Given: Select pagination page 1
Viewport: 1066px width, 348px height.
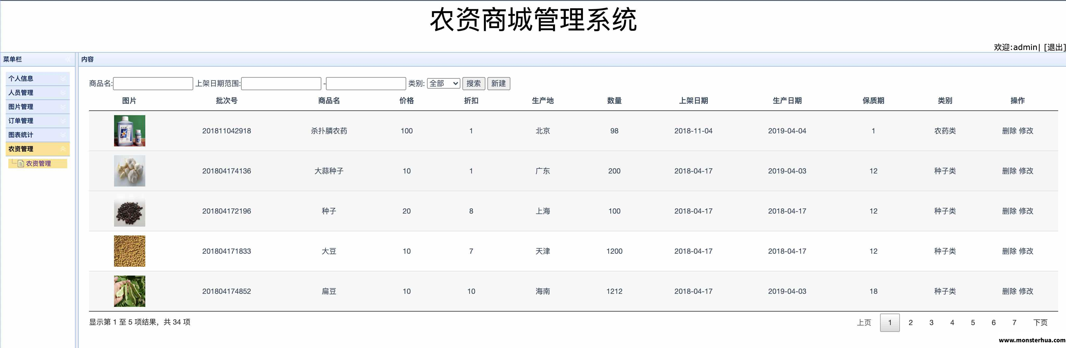Looking at the screenshot, I should tap(890, 323).
